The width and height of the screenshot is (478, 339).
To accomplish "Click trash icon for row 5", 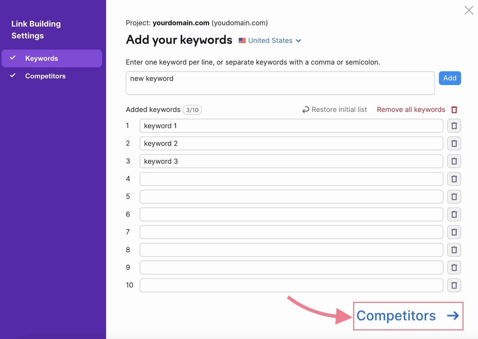I will point(454,197).
